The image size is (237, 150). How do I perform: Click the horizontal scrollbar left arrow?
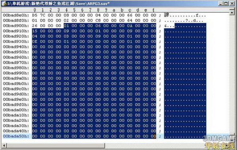coord(4,146)
